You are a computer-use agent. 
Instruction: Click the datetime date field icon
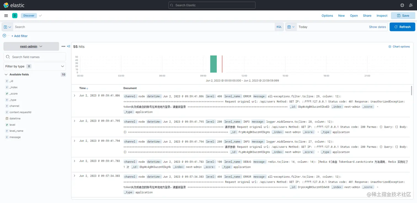pyautogui.click(x=7, y=119)
